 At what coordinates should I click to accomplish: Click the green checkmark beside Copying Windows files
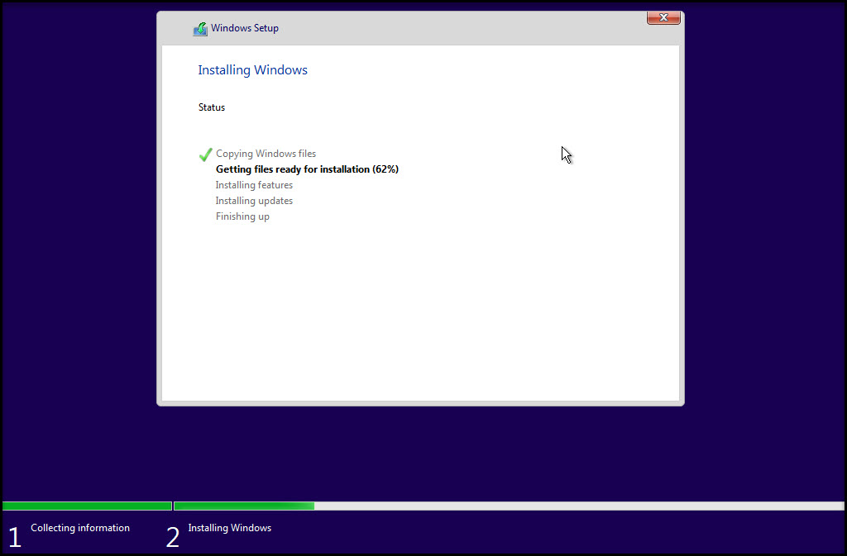coord(205,154)
